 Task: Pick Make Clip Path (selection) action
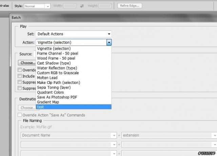point(74,83)
